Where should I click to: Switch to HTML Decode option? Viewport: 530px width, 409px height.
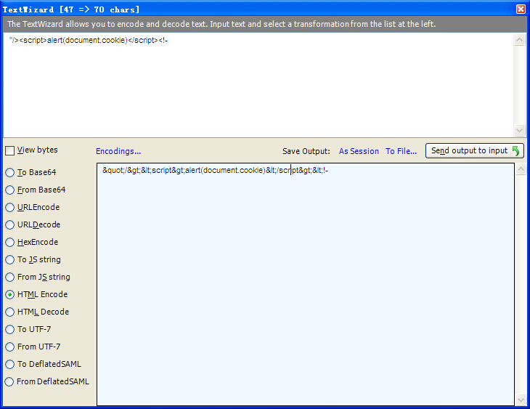[10, 312]
